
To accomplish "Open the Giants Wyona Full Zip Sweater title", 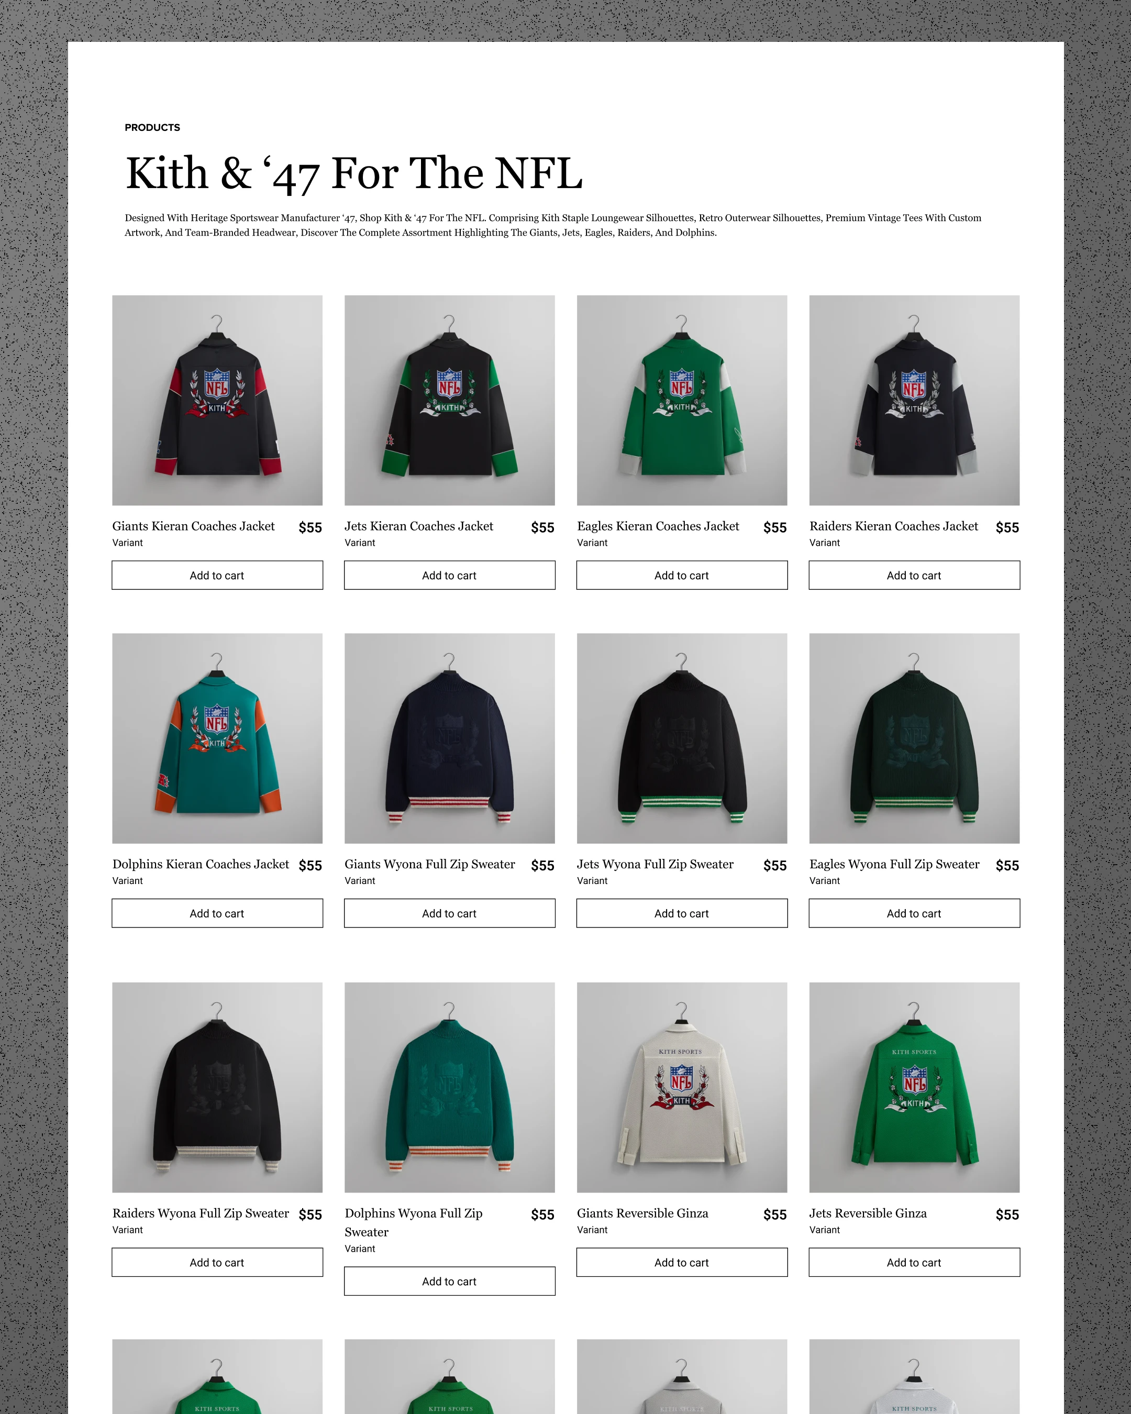I will (430, 864).
